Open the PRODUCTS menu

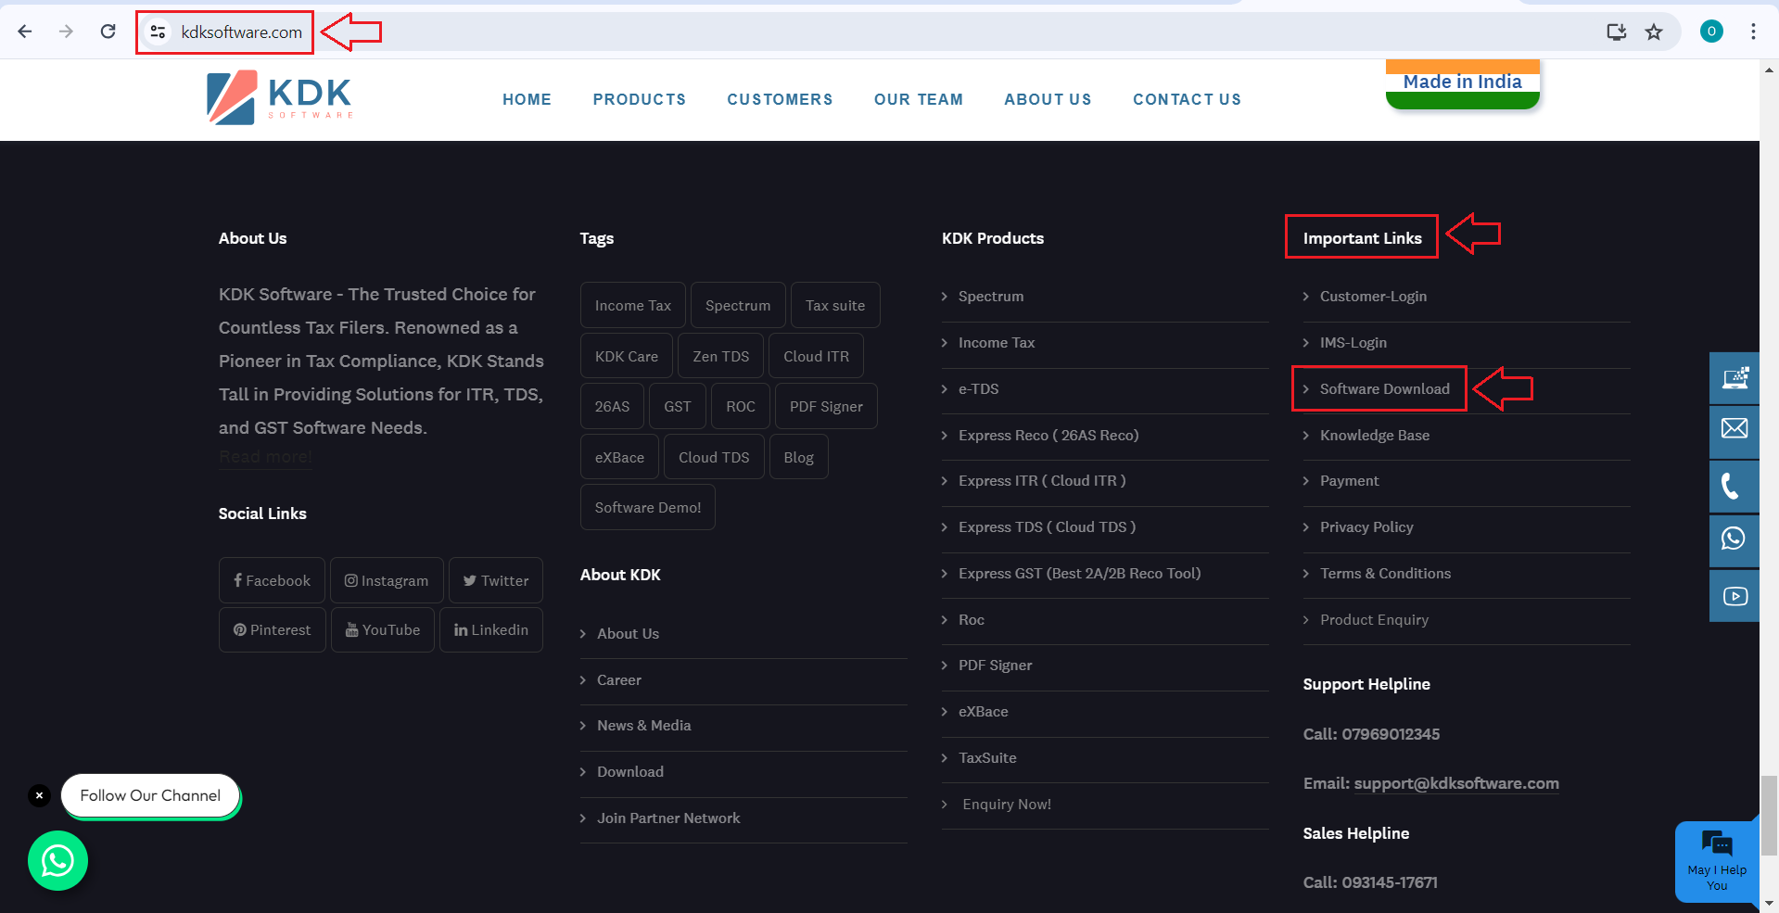click(x=640, y=99)
